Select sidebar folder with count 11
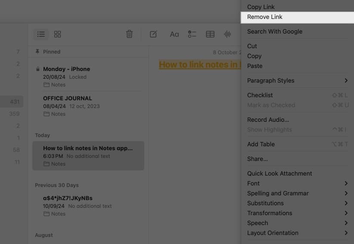Screen dimensions: 354x244 12,162
